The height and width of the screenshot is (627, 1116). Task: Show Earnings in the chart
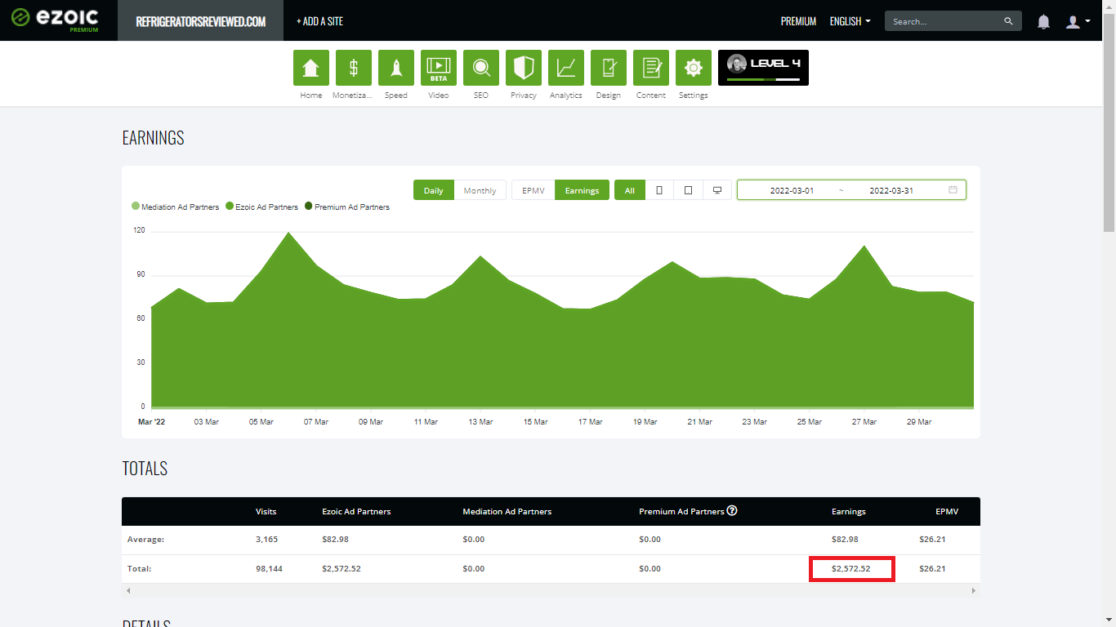click(x=582, y=190)
